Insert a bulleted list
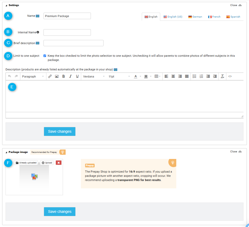Screen dimensions: 249x227 [x=194, y=76]
